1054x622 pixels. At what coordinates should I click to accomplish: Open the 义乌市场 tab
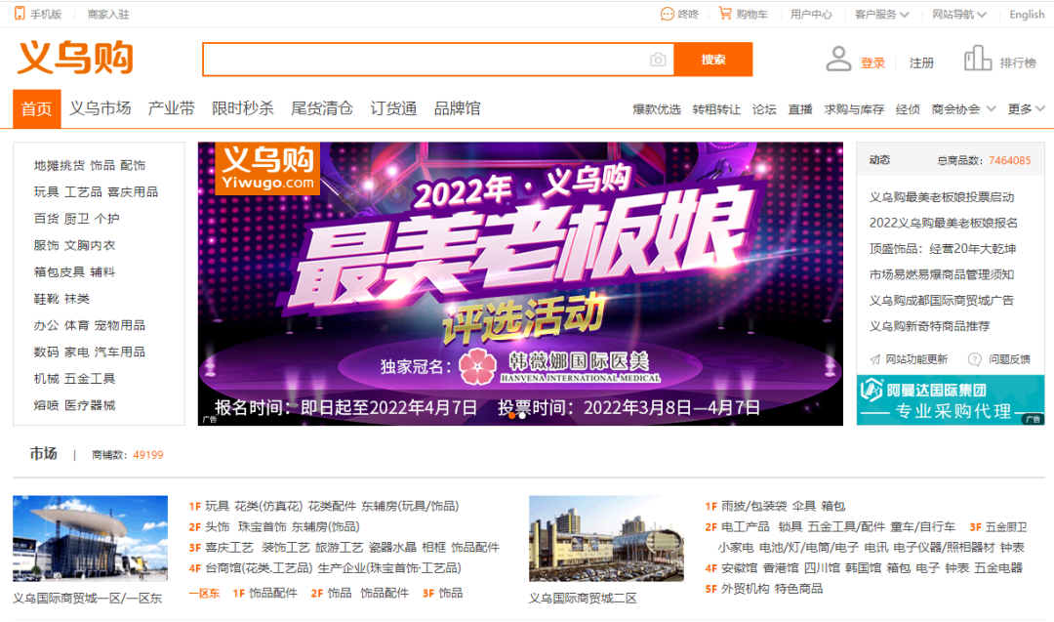coord(101,108)
